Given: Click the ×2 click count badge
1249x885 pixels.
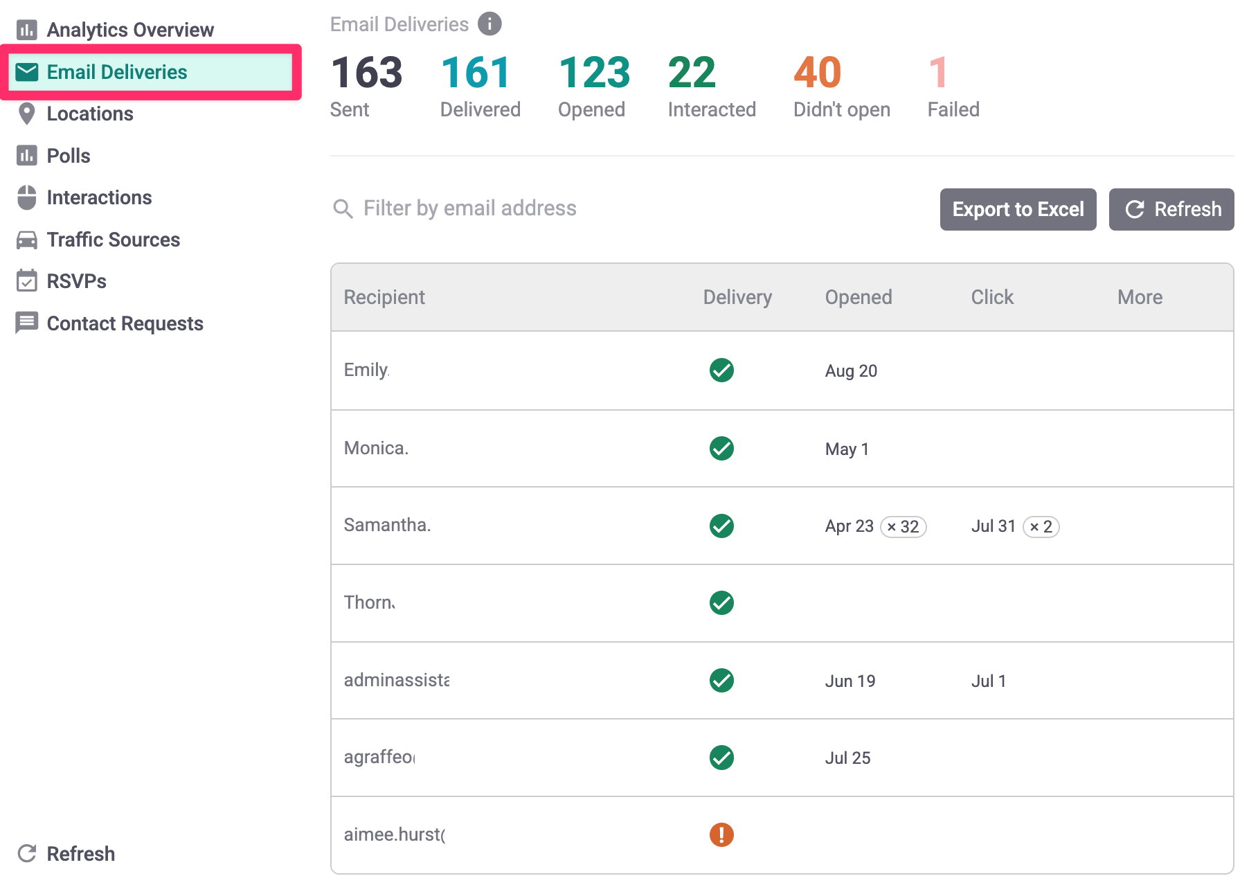Looking at the screenshot, I should click(x=1041, y=527).
